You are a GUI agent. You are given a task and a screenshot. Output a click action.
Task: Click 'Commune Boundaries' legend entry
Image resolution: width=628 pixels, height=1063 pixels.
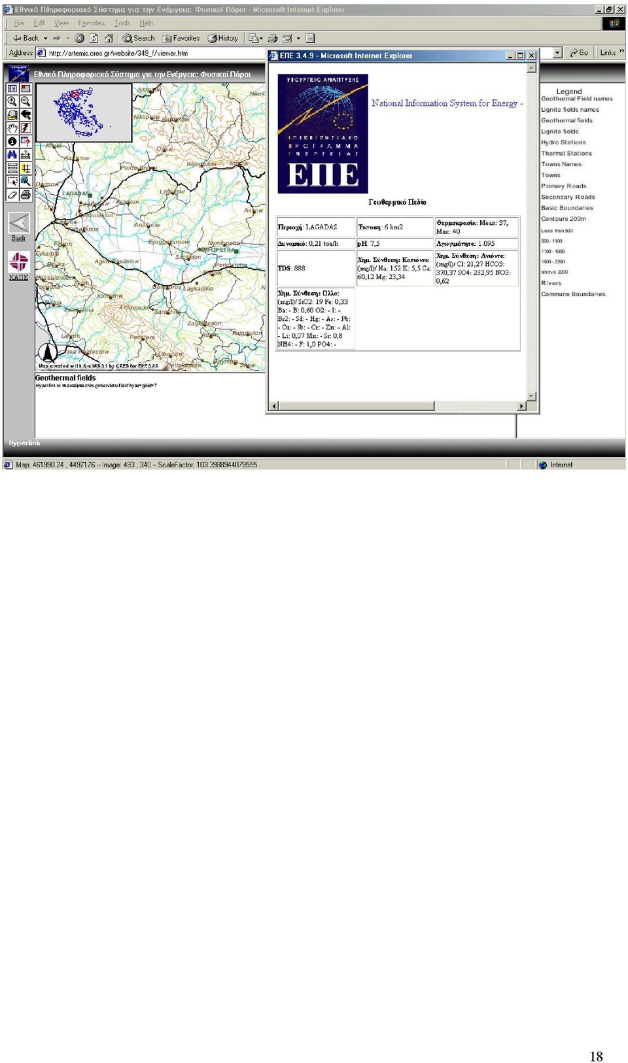pos(573,294)
